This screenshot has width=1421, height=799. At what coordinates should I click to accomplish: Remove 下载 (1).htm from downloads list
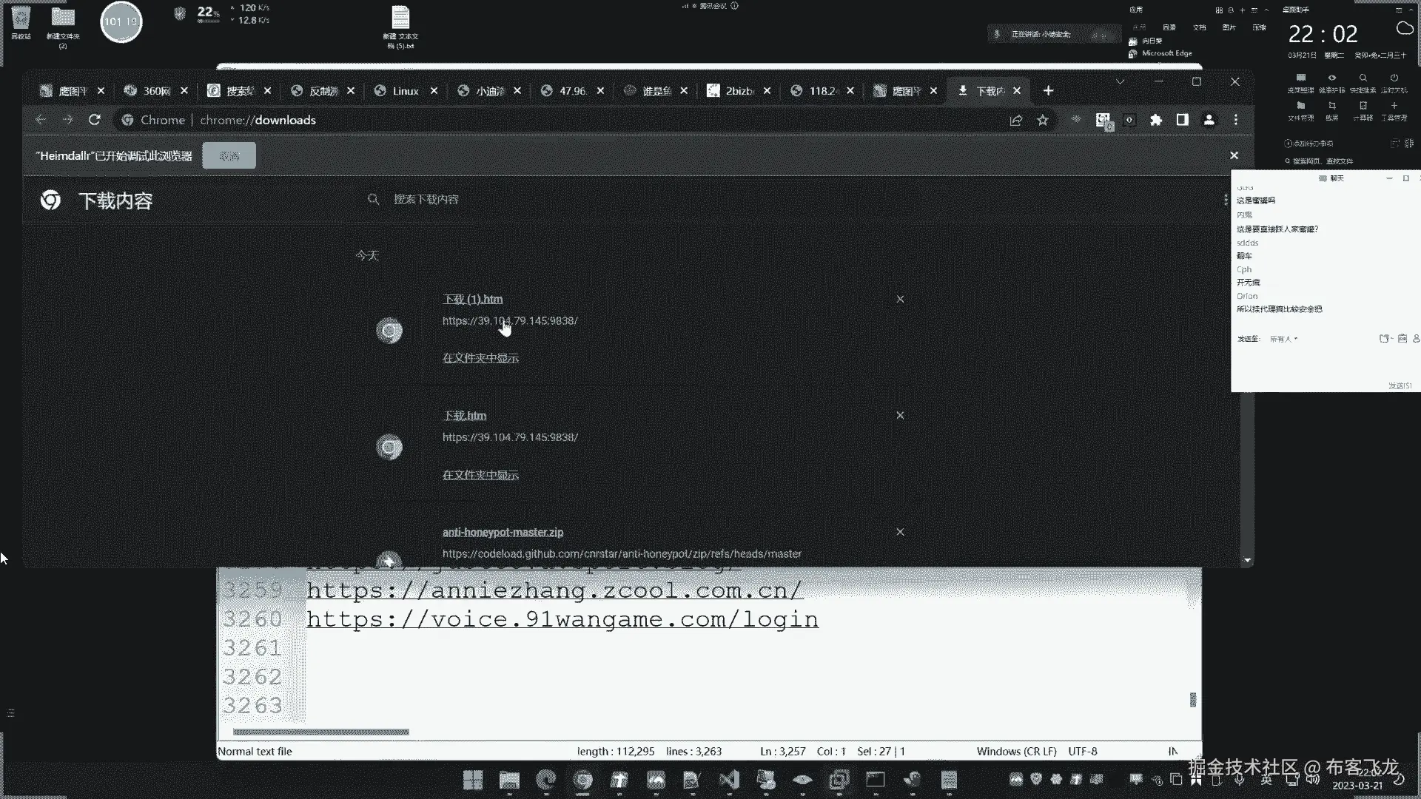click(900, 299)
